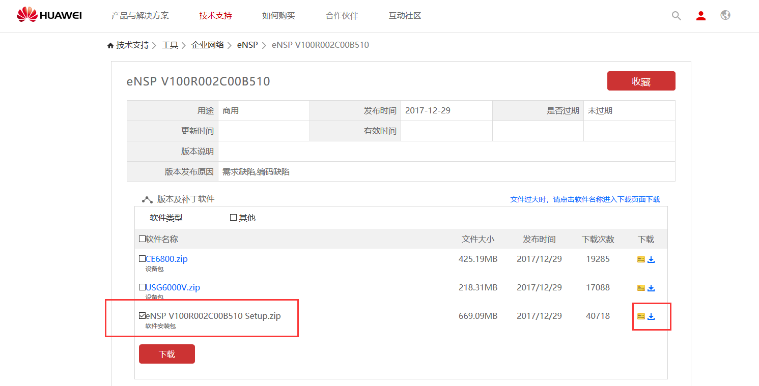Viewport: 759px width, 386px height.
Task: Open the USG6000V.zip file link
Action: (173, 287)
